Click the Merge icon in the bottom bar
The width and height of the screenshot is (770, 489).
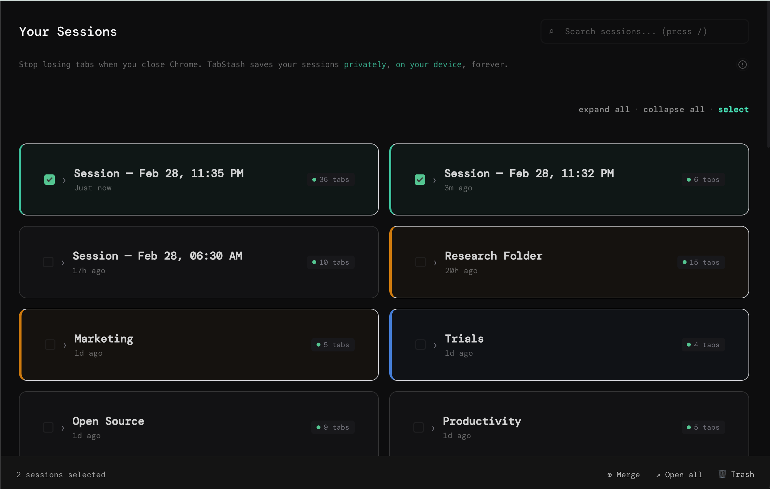[x=610, y=475]
